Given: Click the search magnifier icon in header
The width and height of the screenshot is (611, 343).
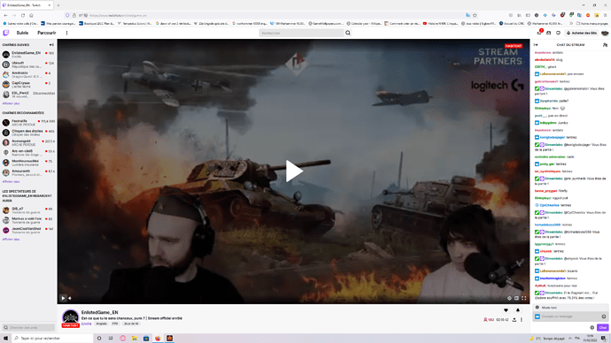Looking at the screenshot, I should point(348,33).
